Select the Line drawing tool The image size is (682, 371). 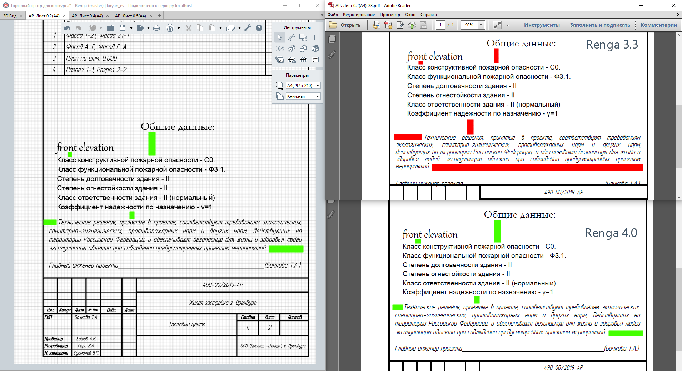pyautogui.click(x=292, y=37)
